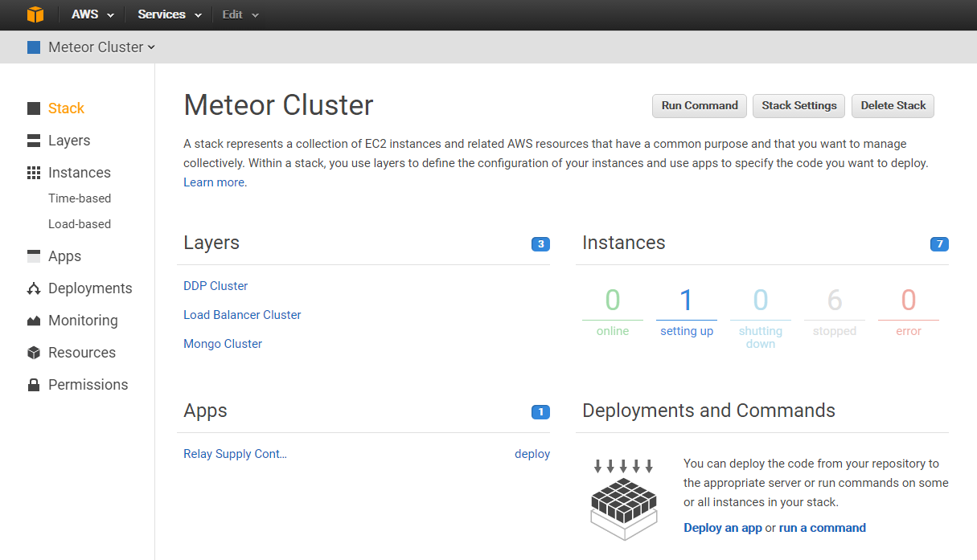This screenshot has width=977, height=560.
Task: Click the Apps count badge 1
Action: [x=540, y=412]
